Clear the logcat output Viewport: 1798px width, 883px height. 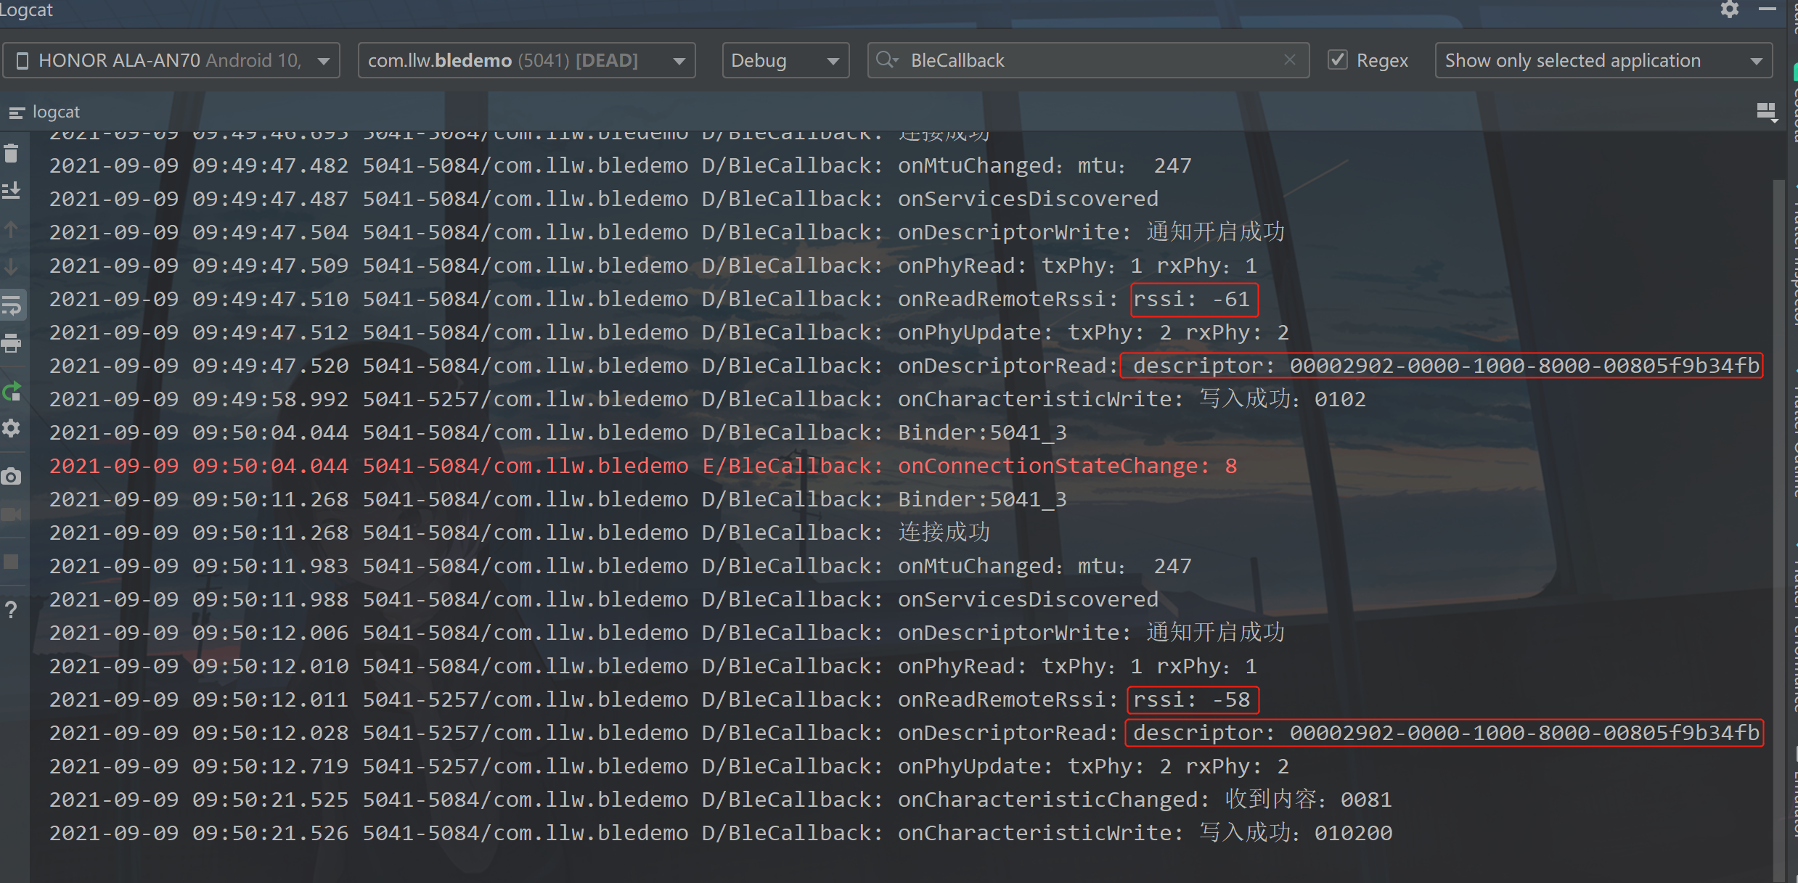point(11,152)
